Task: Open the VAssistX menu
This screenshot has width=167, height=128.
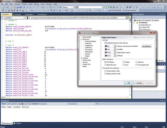Action: (x=17, y=4)
